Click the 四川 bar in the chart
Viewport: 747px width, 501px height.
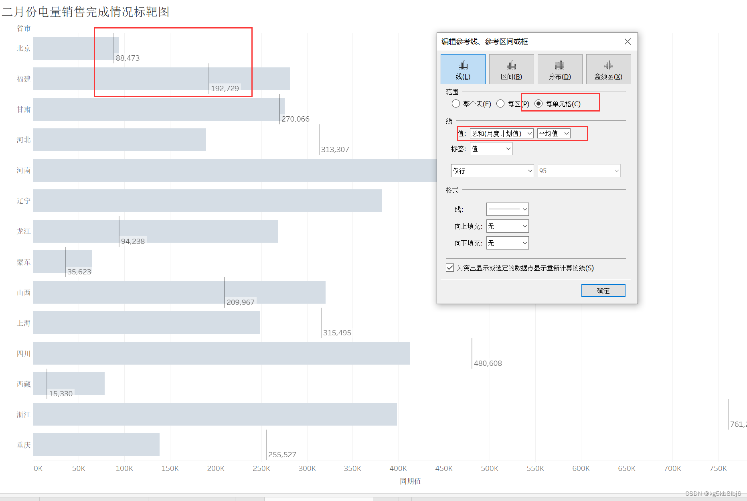pos(221,353)
